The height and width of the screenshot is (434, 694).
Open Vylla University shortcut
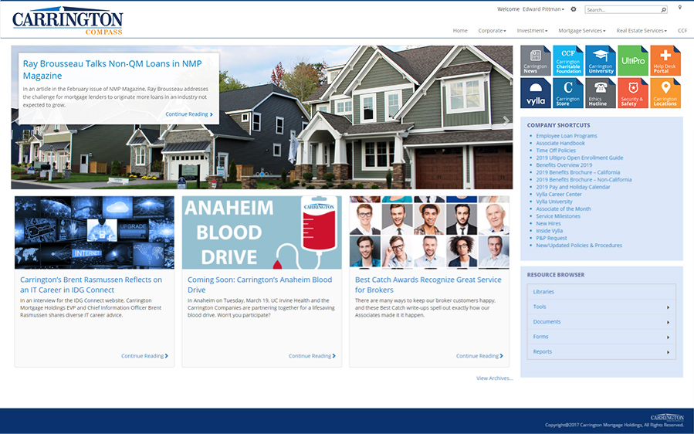click(554, 202)
